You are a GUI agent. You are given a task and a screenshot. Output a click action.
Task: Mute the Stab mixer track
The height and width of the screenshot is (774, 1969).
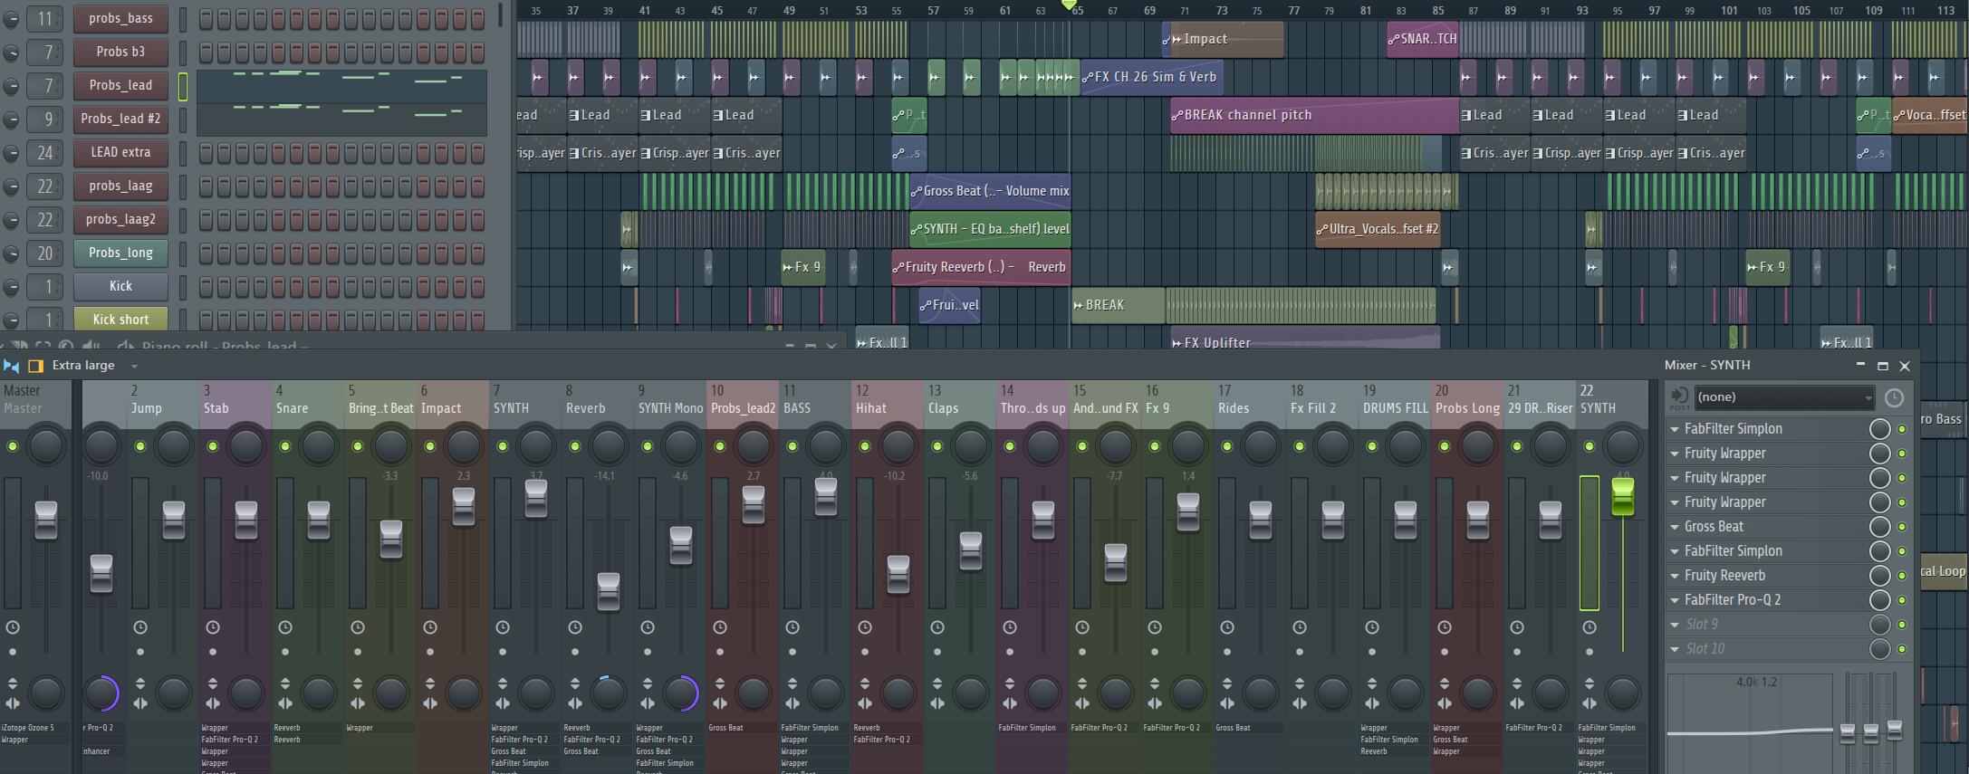point(213,446)
